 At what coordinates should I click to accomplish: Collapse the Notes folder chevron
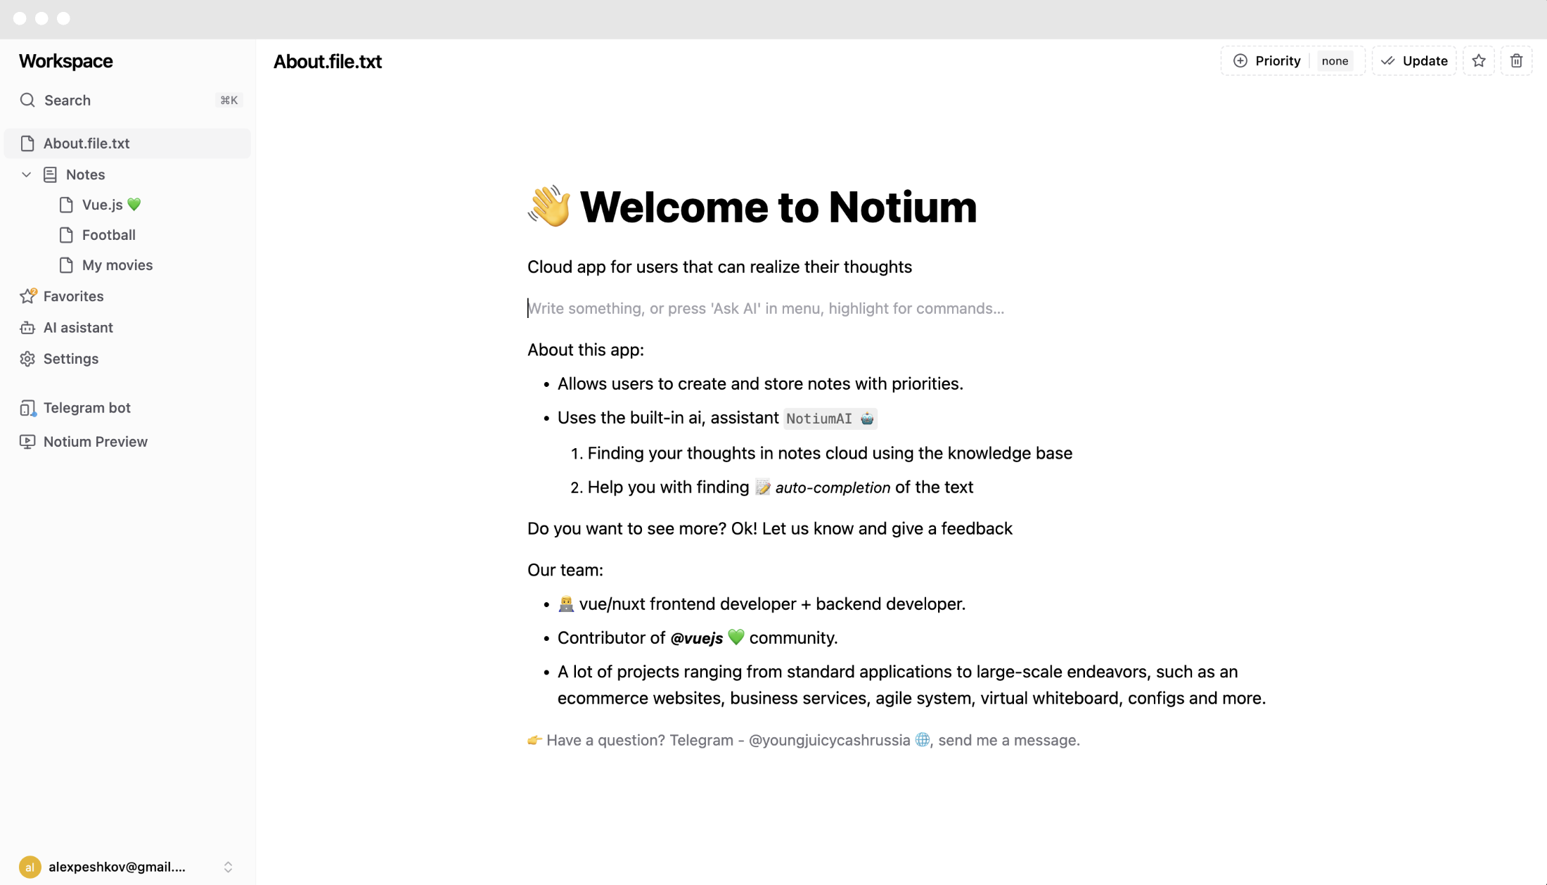pyautogui.click(x=26, y=174)
